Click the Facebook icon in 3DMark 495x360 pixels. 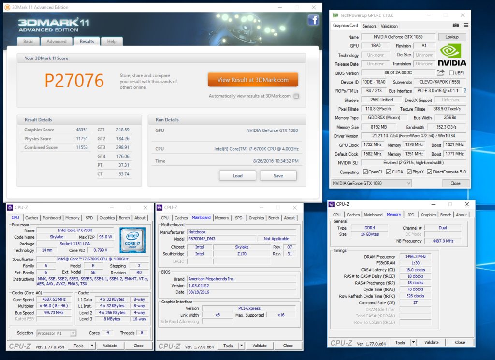[x=313, y=20]
